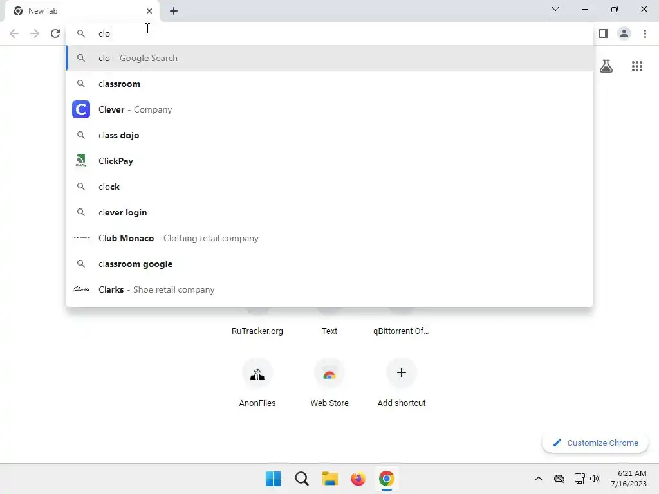
Task: Select the 'Clarks - Shoe retail company' suggestion
Action: pos(329,289)
